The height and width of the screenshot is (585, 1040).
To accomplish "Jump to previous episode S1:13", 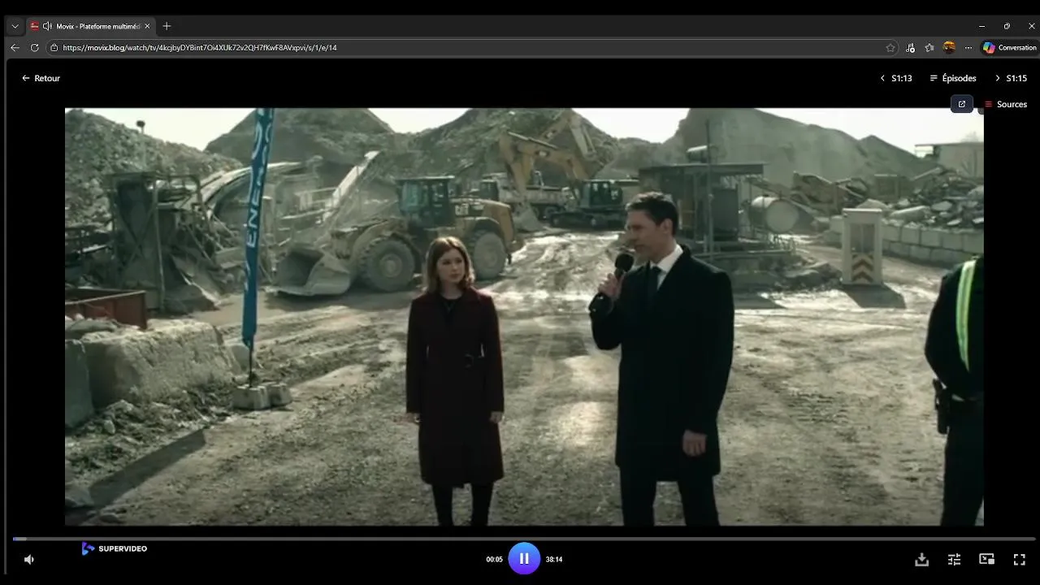I will pyautogui.click(x=896, y=78).
